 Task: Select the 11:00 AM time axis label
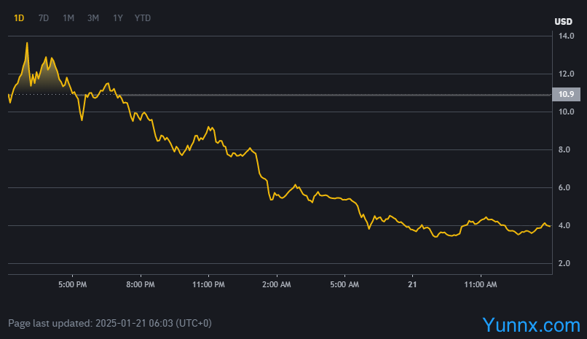pos(480,284)
